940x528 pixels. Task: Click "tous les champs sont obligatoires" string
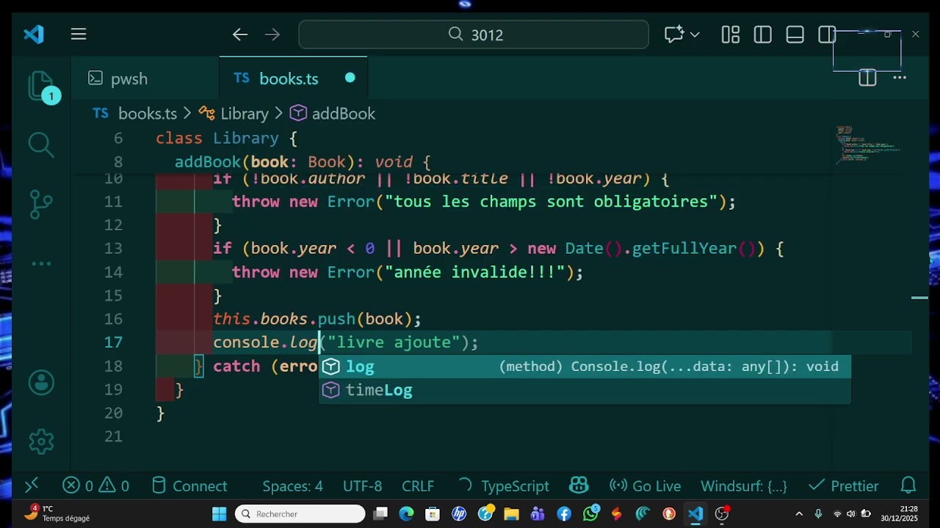pyautogui.click(x=551, y=202)
